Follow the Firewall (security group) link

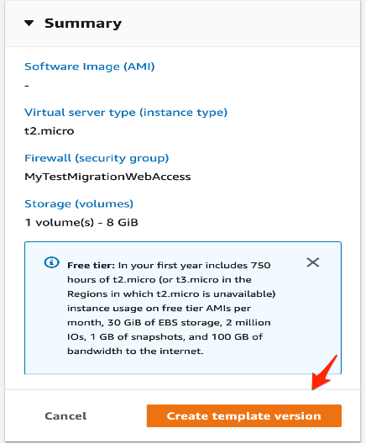[97, 158]
